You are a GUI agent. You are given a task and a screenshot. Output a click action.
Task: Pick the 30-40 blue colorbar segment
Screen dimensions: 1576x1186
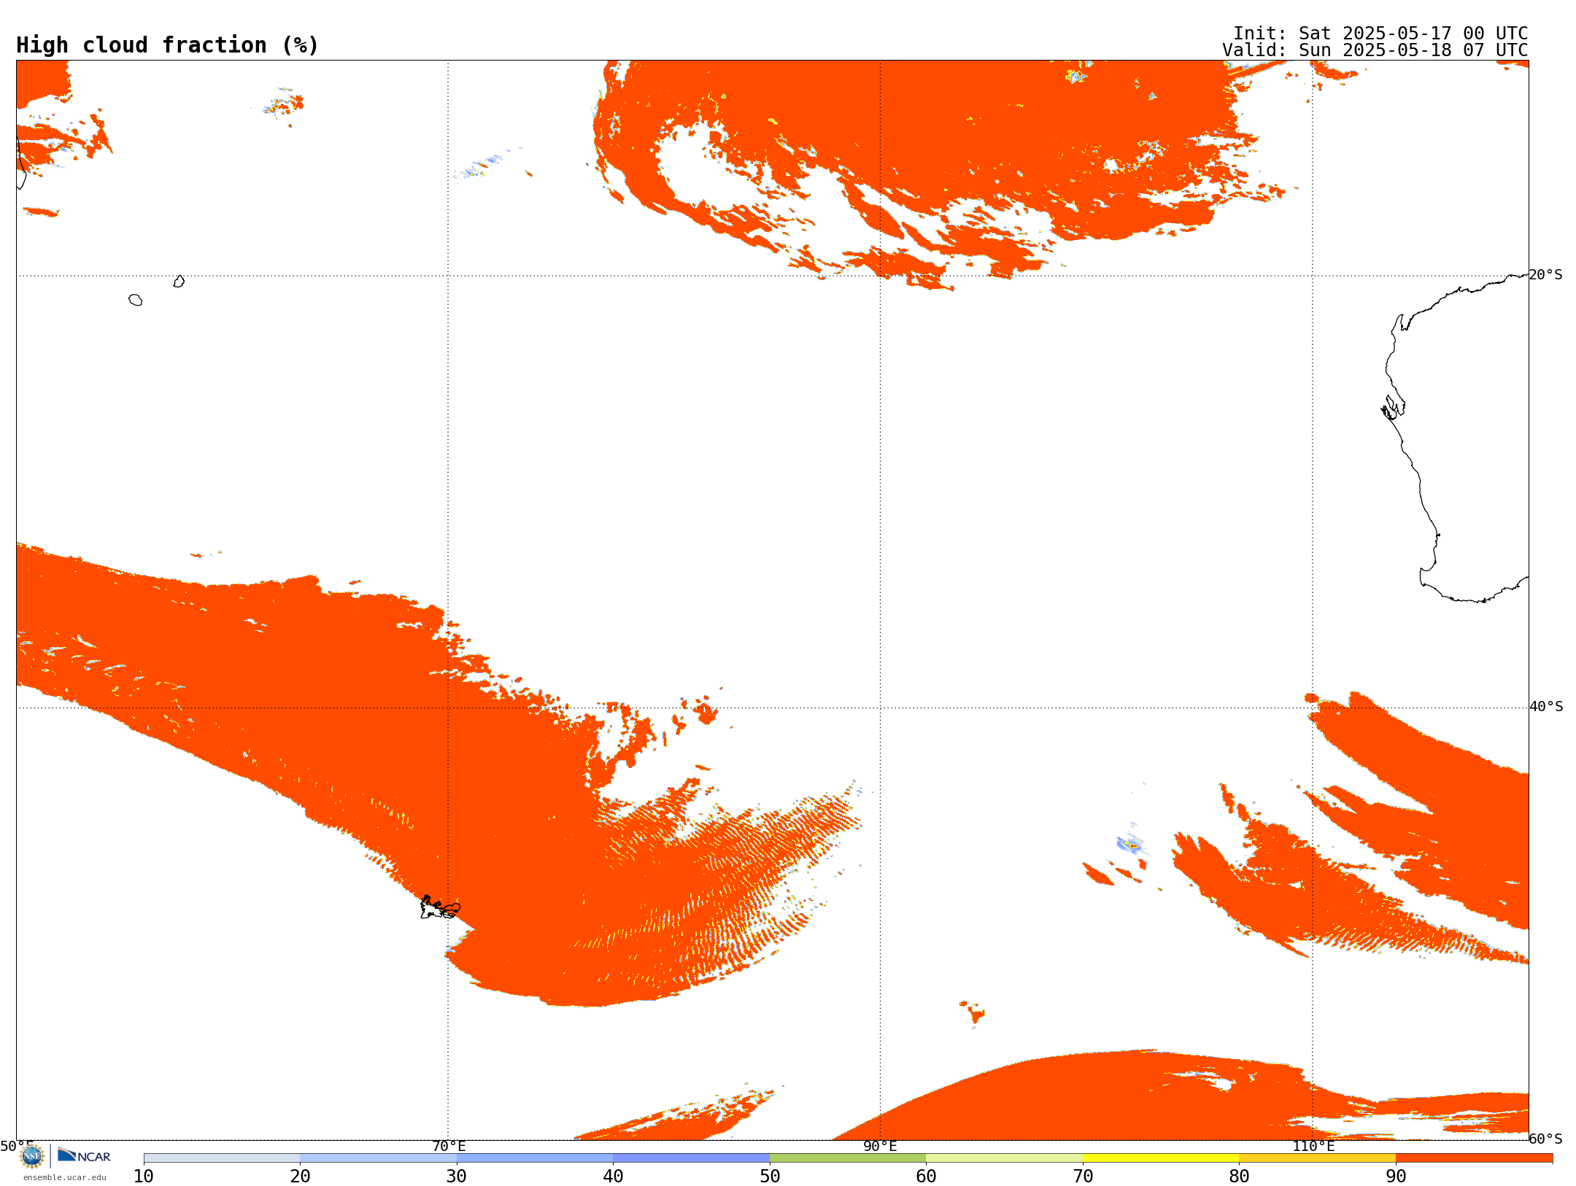[x=535, y=1158]
